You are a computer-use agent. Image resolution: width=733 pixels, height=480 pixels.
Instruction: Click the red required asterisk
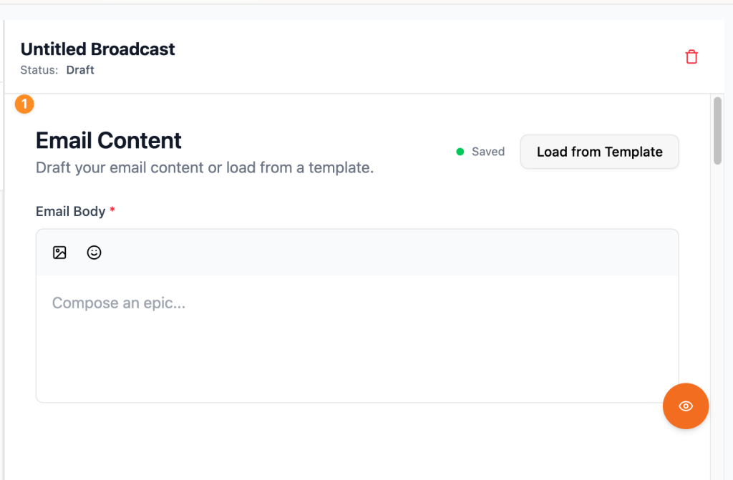pos(112,211)
